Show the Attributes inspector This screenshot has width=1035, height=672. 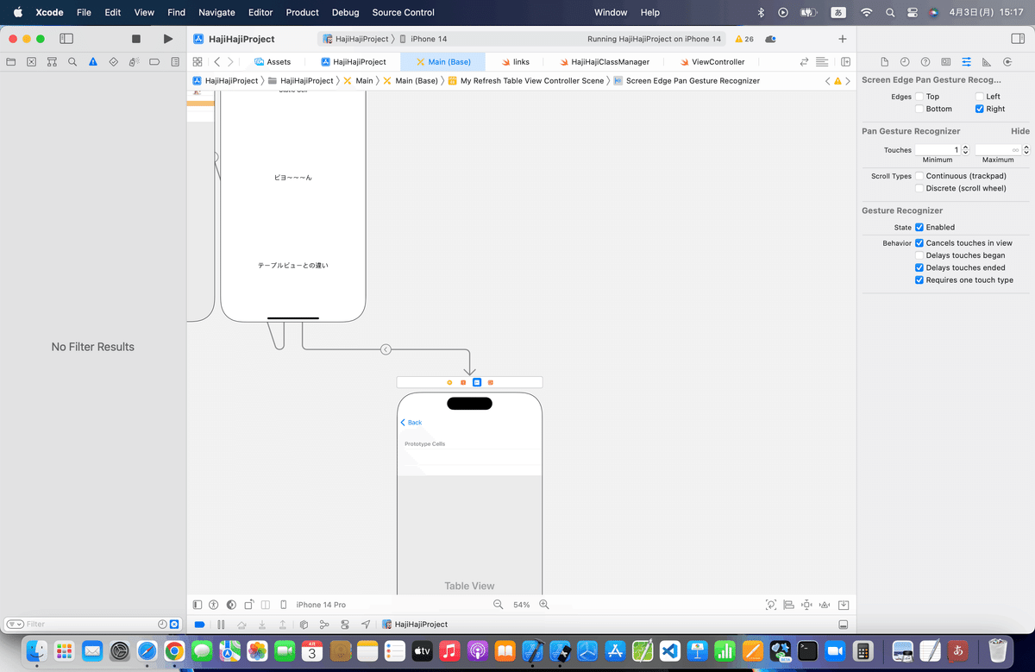(966, 62)
